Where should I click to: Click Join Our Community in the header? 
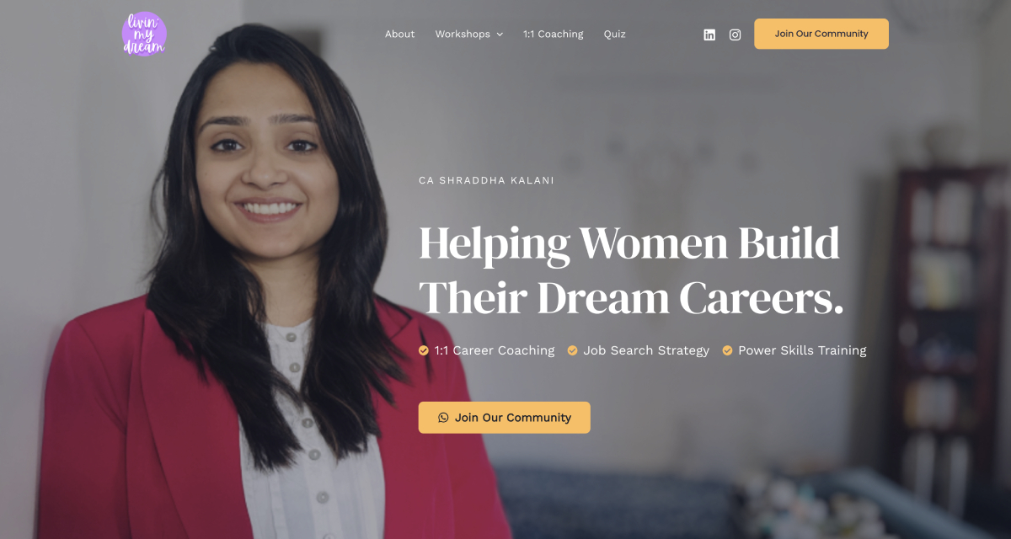821,34
